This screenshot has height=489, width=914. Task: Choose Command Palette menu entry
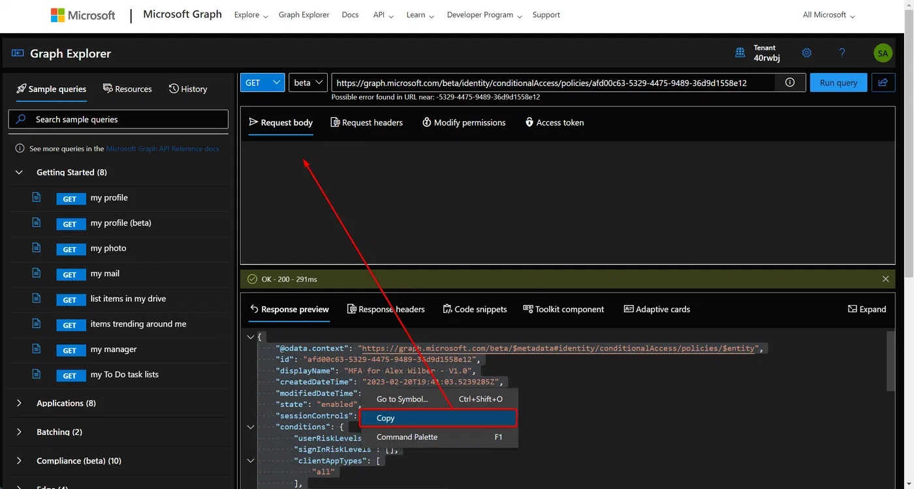tap(439, 437)
